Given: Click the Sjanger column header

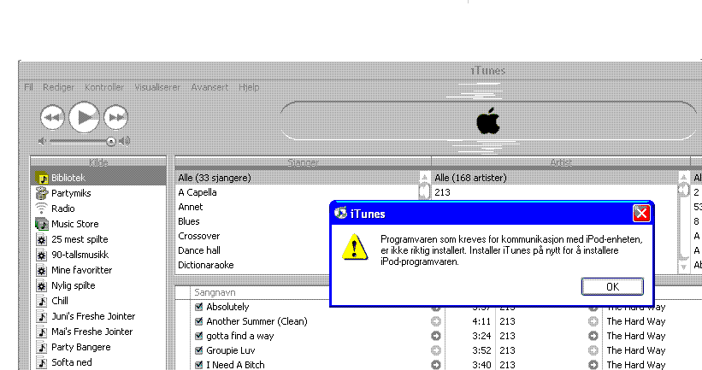Looking at the screenshot, I should click(303, 162).
